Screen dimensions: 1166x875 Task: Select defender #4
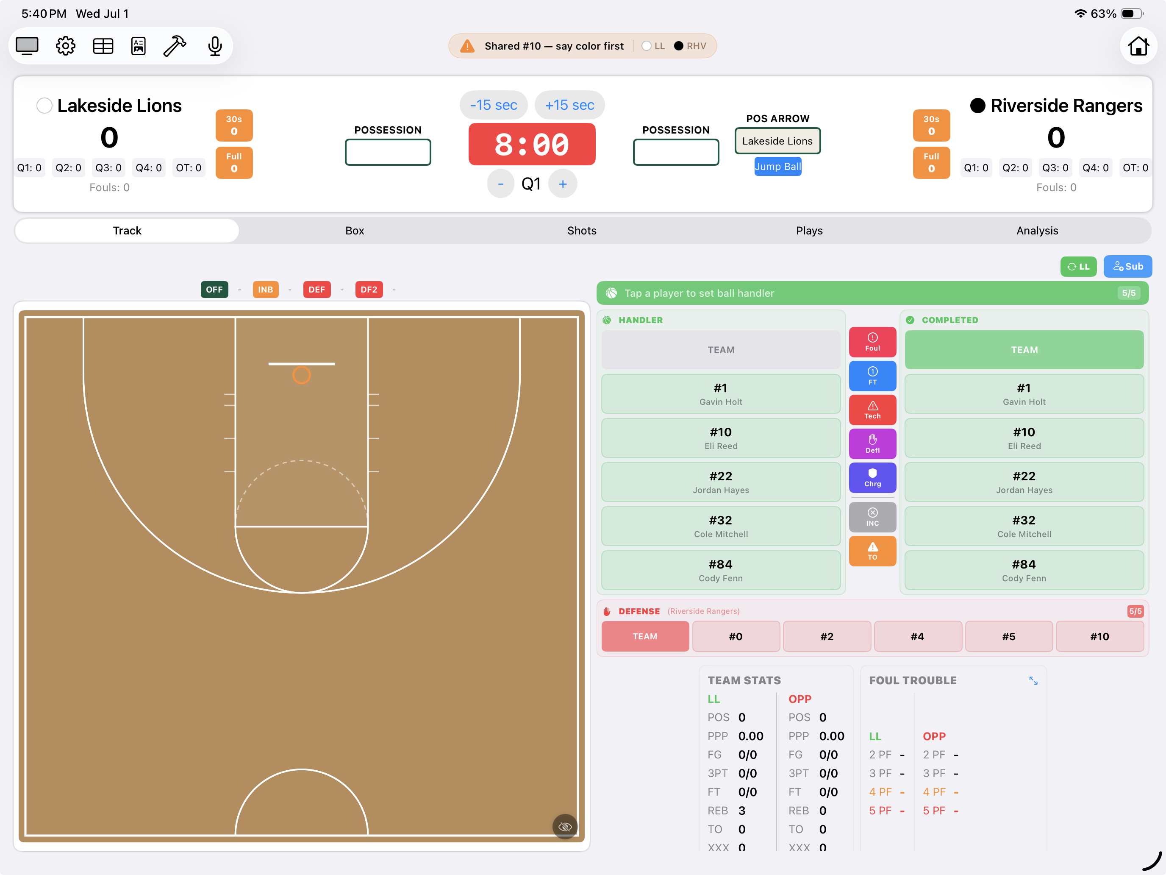click(918, 636)
